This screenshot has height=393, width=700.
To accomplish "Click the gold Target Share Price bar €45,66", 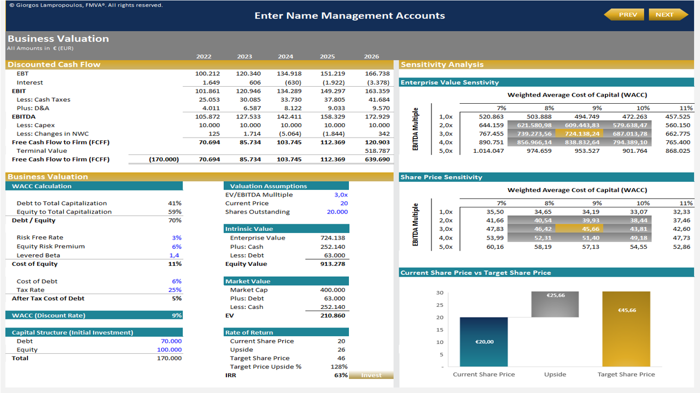I will tap(626, 329).
